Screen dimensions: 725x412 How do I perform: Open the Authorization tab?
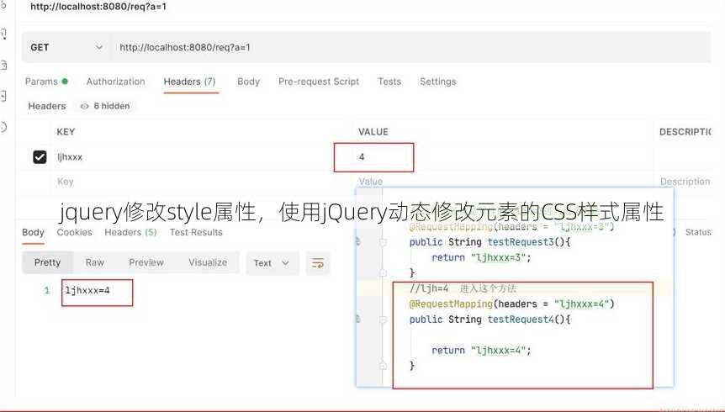pos(115,82)
